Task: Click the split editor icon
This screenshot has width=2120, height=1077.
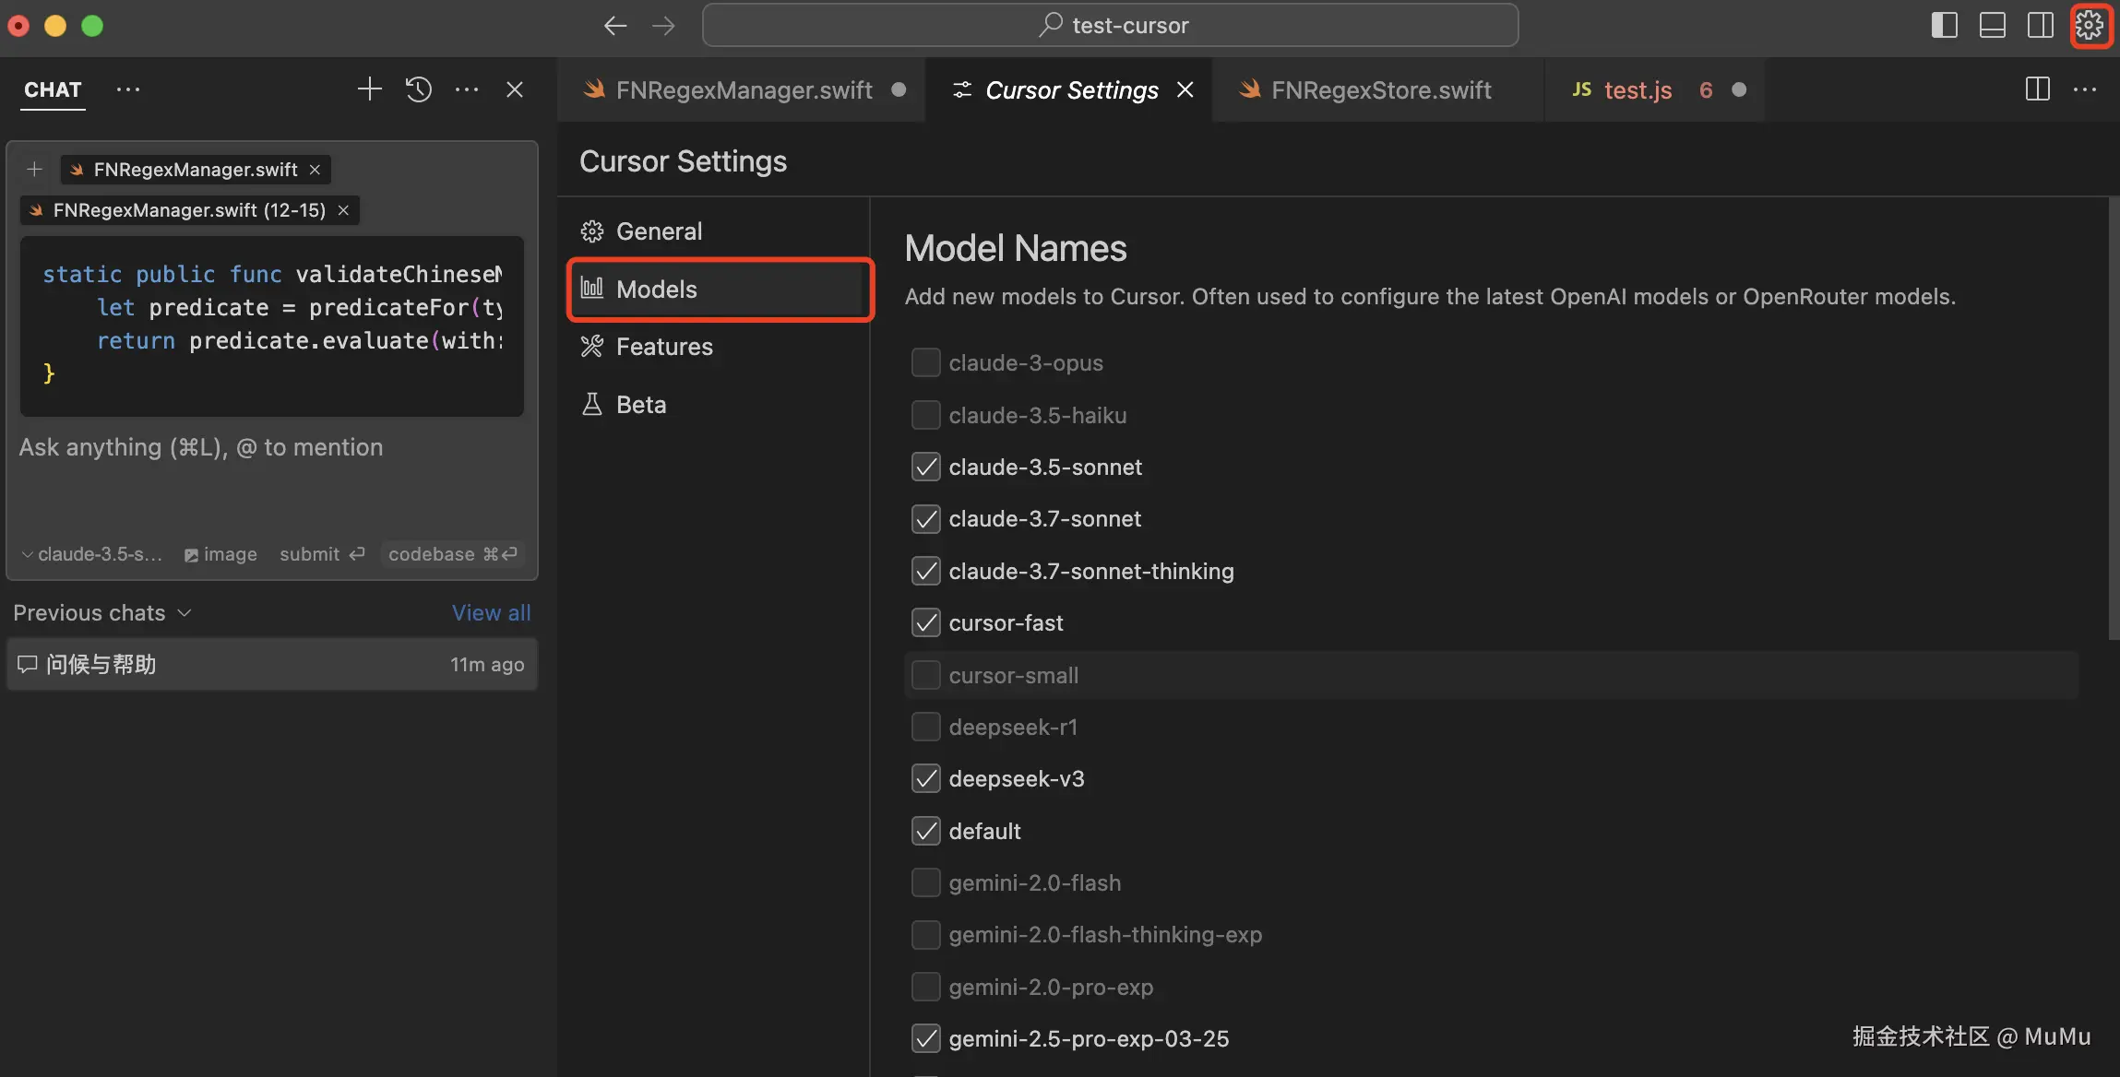Action: tap(2037, 89)
